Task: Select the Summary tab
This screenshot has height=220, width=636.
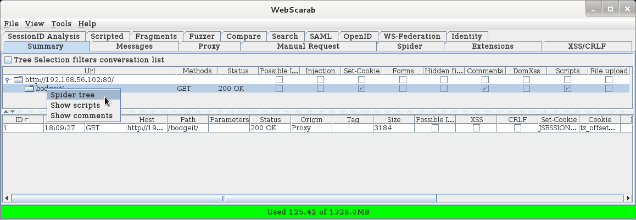Action: tap(46, 46)
